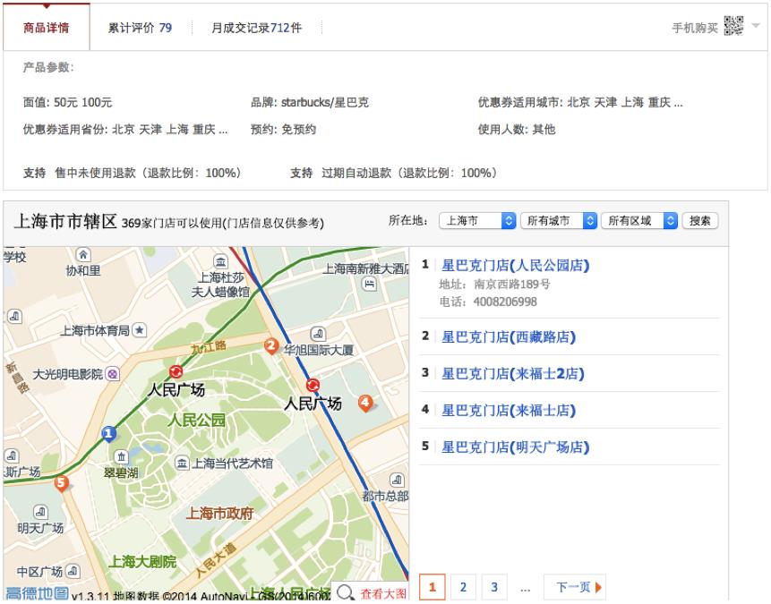Select orange map marker 2
The width and height of the screenshot is (771, 604).
[x=271, y=346]
